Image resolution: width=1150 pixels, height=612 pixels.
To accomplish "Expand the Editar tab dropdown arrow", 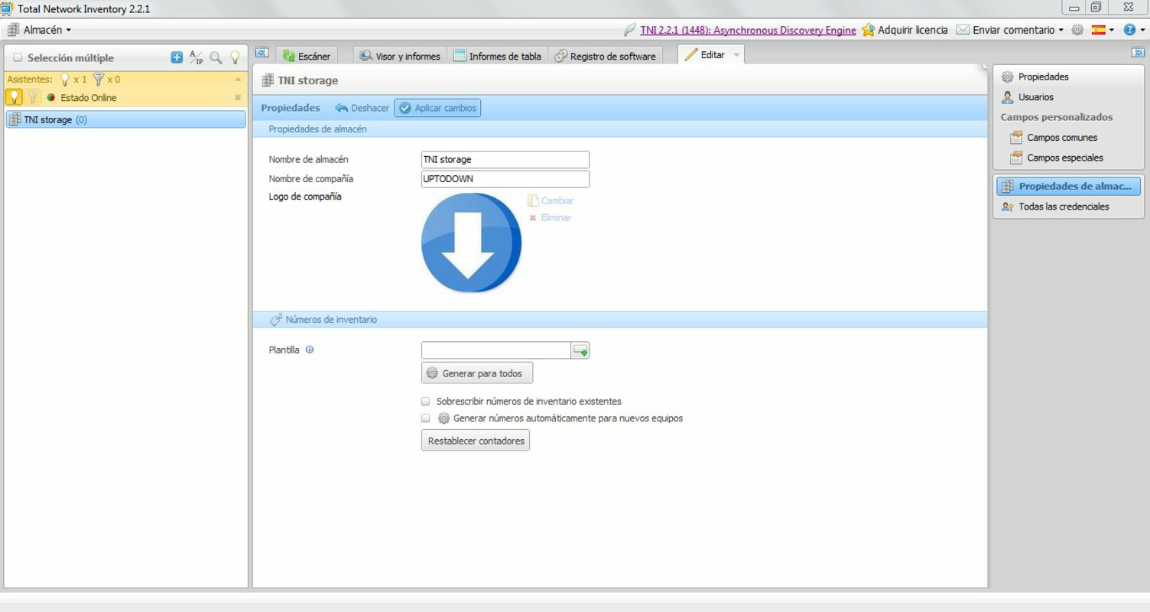I will pyautogui.click(x=737, y=55).
